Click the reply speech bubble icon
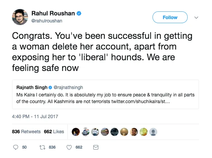 pyautogui.click(x=16, y=147)
